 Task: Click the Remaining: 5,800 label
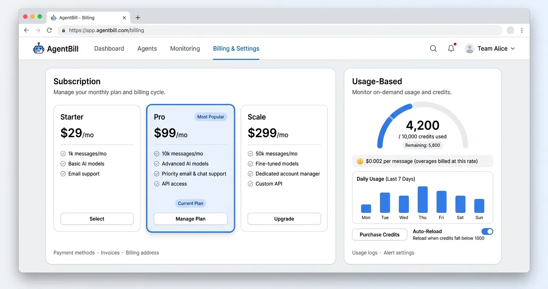(423, 145)
